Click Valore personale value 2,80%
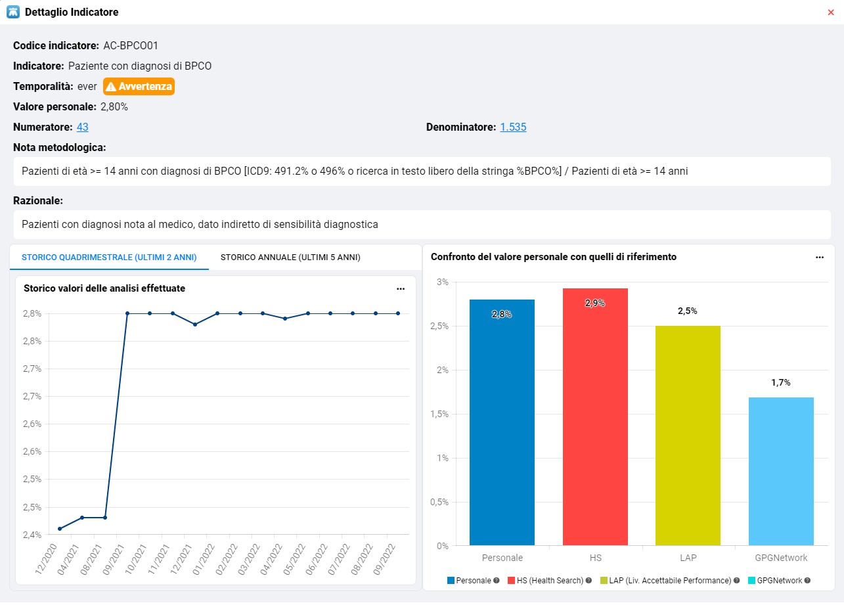The width and height of the screenshot is (844, 605). (x=114, y=106)
